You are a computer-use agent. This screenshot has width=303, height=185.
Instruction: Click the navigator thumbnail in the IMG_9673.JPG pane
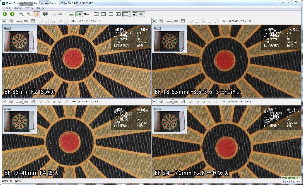click(19, 41)
